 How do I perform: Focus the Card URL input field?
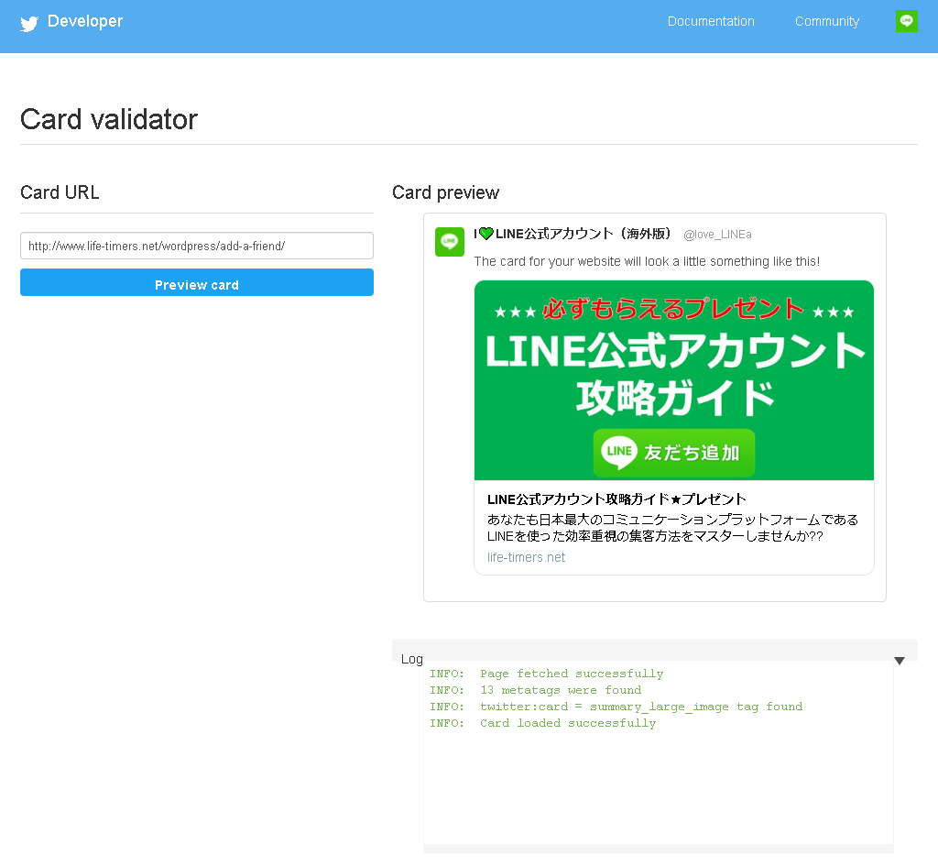[x=197, y=246]
